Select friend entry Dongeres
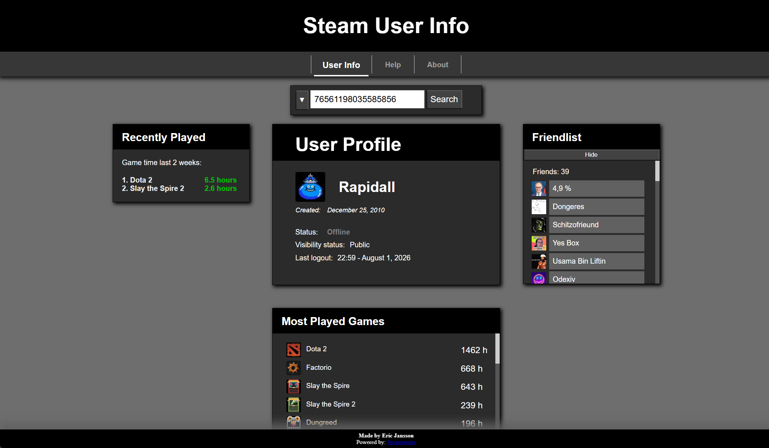This screenshot has height=448, width=769. point(596,207)
